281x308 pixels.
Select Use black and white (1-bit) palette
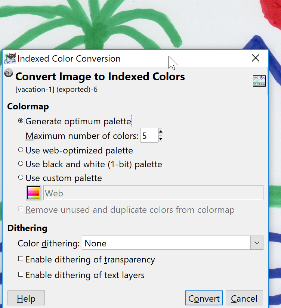21,164
